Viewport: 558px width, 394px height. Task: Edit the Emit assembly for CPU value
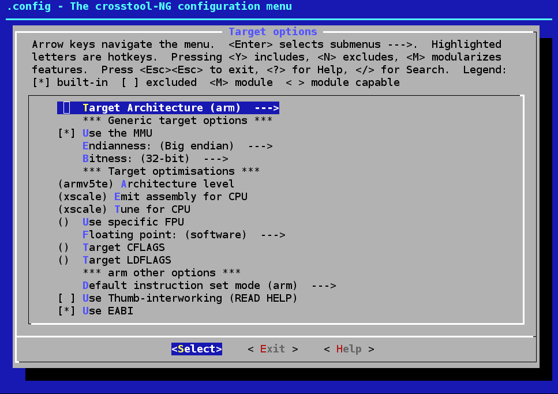[153, 197]
